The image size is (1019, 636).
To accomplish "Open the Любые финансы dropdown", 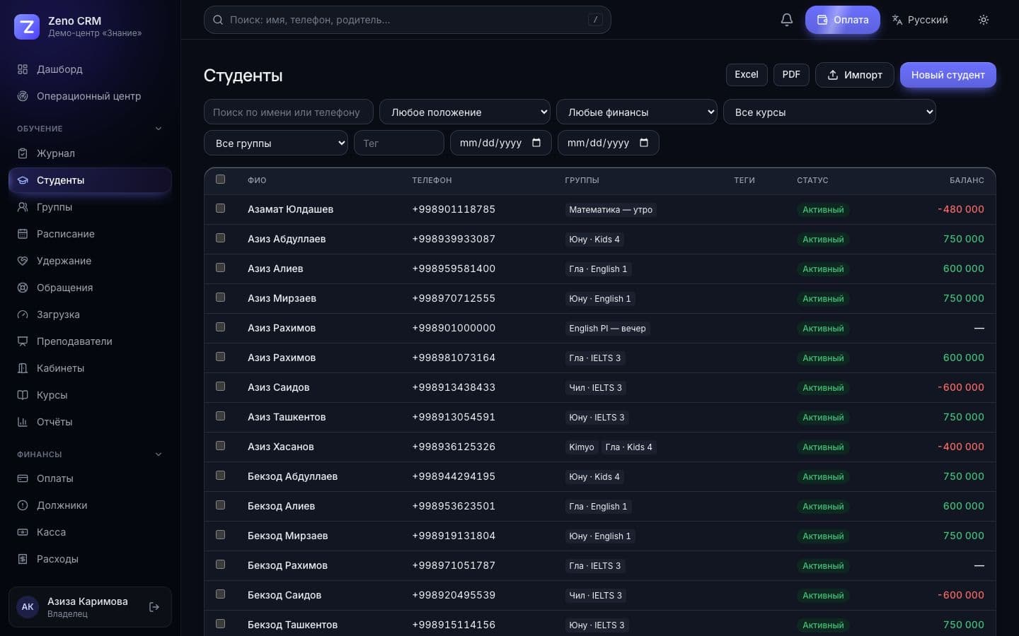I will pos(637,112).
